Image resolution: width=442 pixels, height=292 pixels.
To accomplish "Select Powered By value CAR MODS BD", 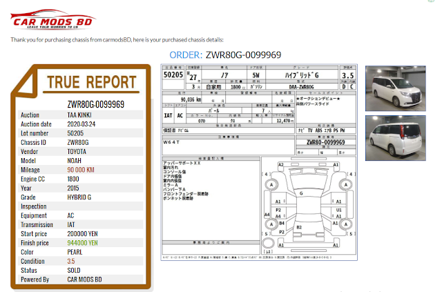I will click(x=84, y=280).
